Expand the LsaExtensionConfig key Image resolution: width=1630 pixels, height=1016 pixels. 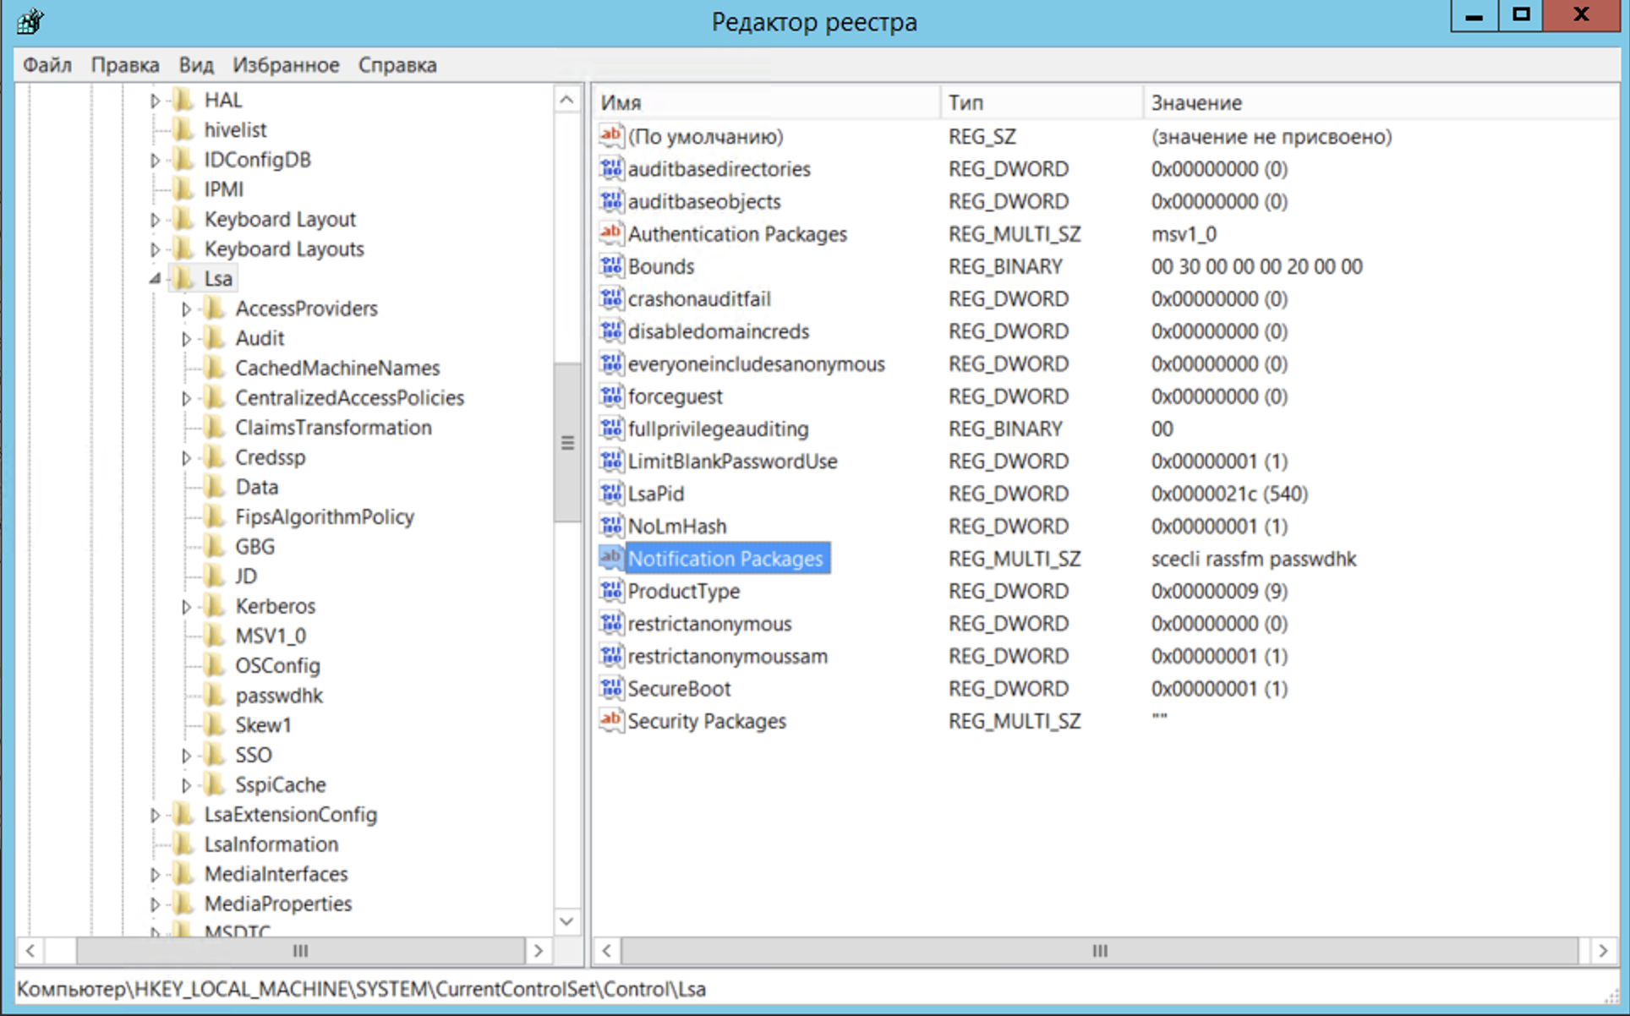(155, 815)
